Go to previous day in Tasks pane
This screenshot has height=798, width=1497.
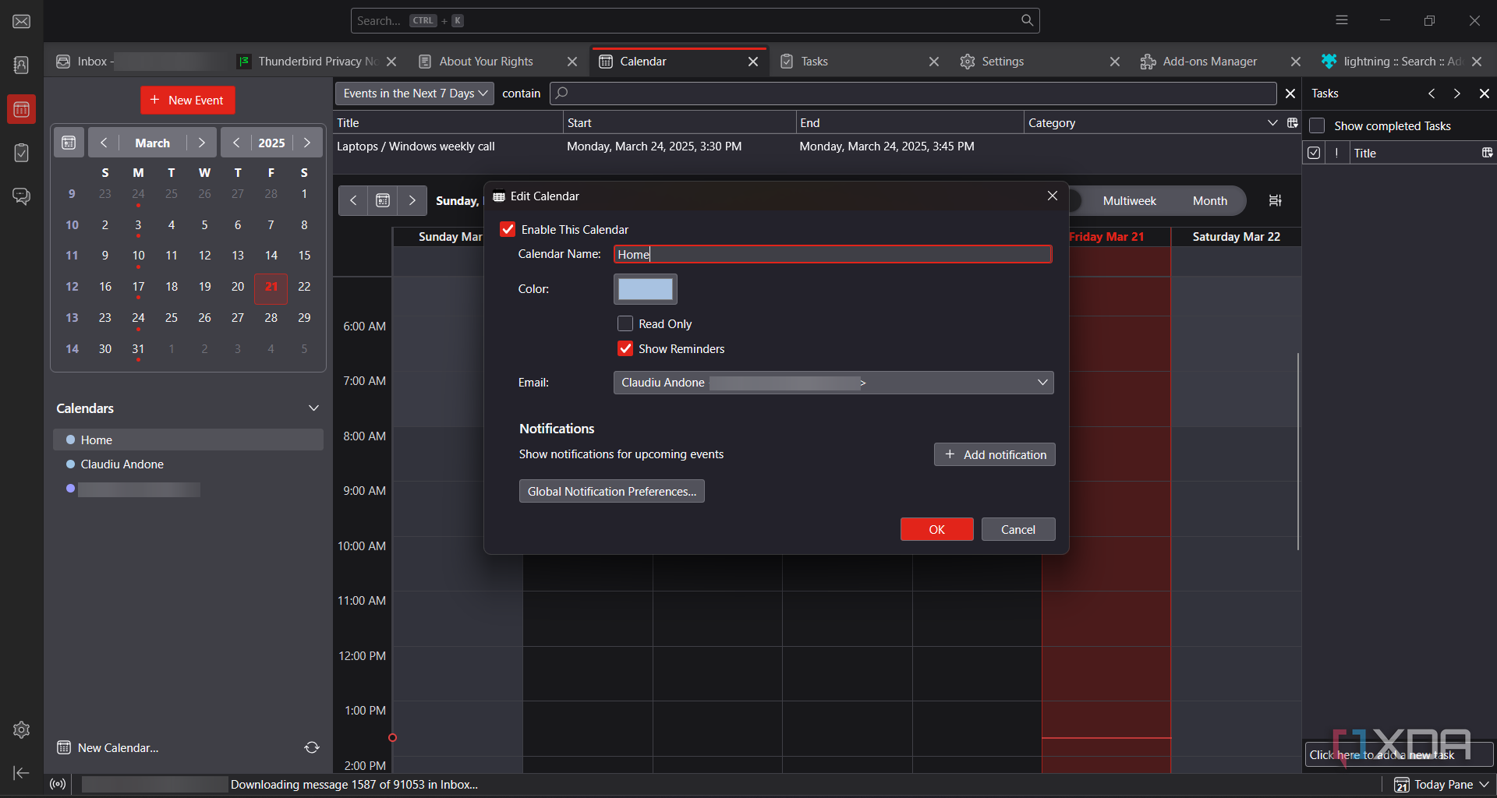(1432, 94)
